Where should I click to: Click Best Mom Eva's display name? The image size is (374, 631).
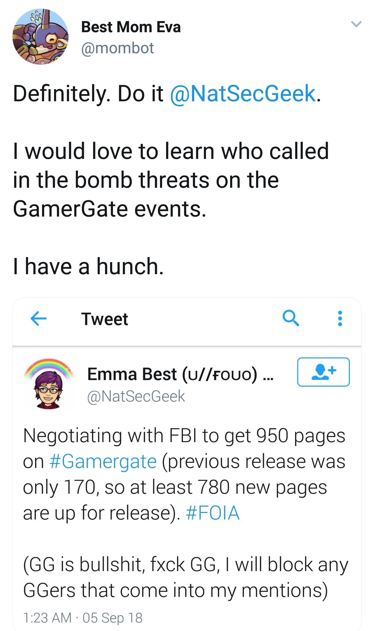[131, 27]
